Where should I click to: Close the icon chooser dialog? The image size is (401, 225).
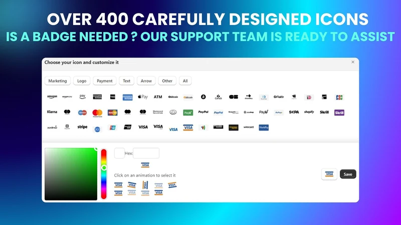pyautogui.click(x=353, y=62)
